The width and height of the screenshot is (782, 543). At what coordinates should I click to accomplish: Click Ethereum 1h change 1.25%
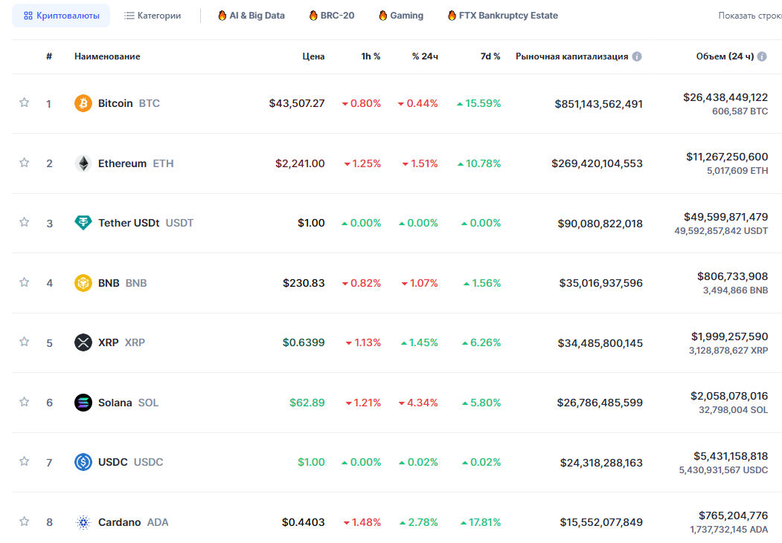(362, 163)
